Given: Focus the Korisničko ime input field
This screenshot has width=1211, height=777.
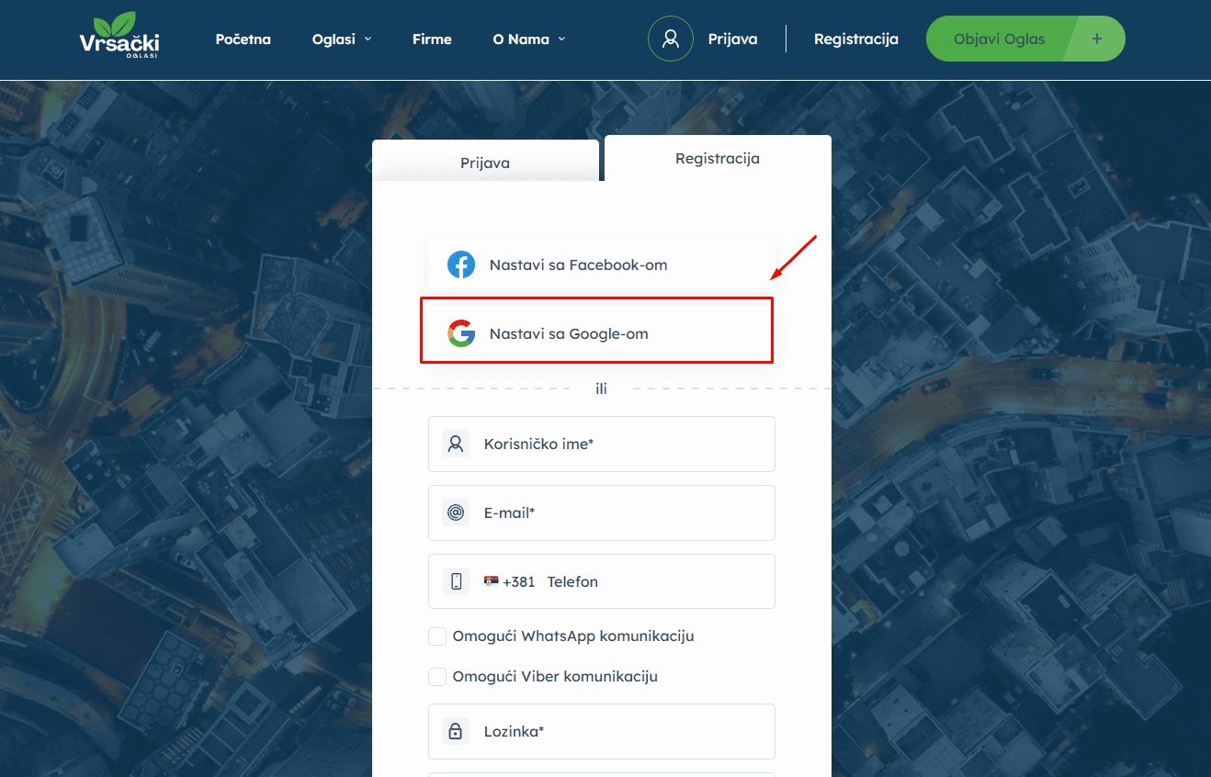Looking at the screenshot, I should tap(602, 444).
